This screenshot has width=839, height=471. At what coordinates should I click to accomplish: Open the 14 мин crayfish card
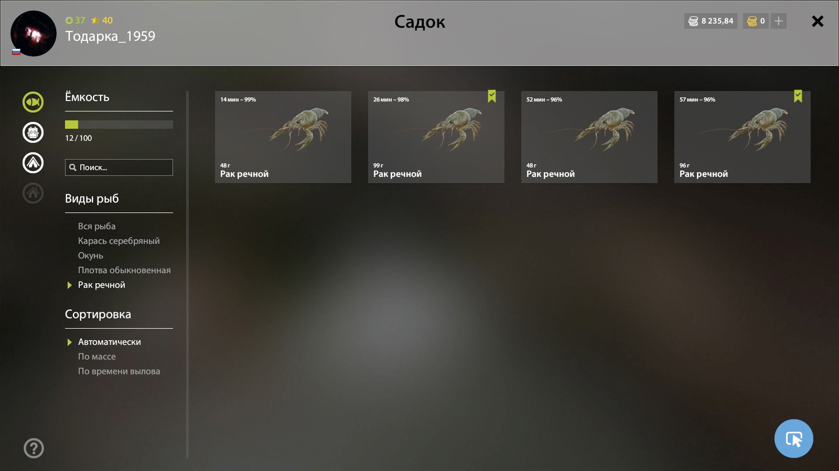pos(283,137)
